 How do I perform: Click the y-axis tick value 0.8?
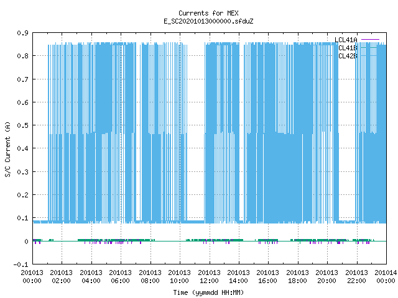(22, 56)
